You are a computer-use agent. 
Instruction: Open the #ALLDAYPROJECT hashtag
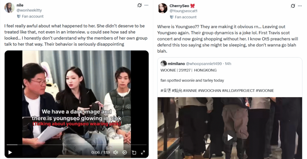238,91
